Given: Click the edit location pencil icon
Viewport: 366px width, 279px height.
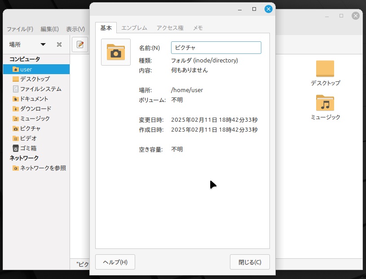Looking at the screenshot, I should pyautogui.click(x=80, y=44).
